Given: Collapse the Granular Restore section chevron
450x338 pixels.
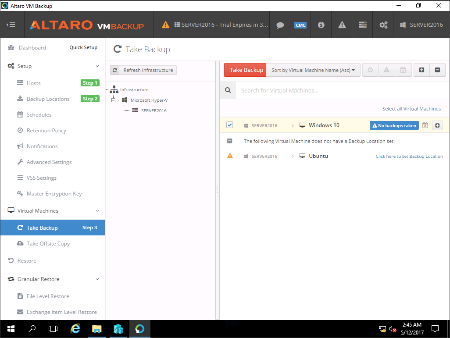Looking at the screenshot, I should pyautogui.click(x=97, y=279).
